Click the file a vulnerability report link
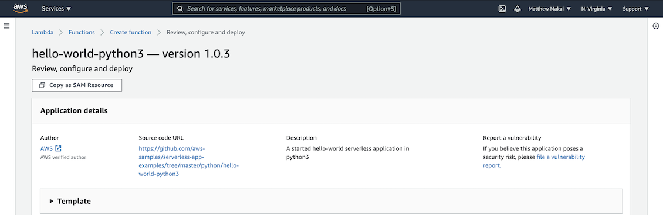Screen dimensions: 663x215 tap(534, 161)
